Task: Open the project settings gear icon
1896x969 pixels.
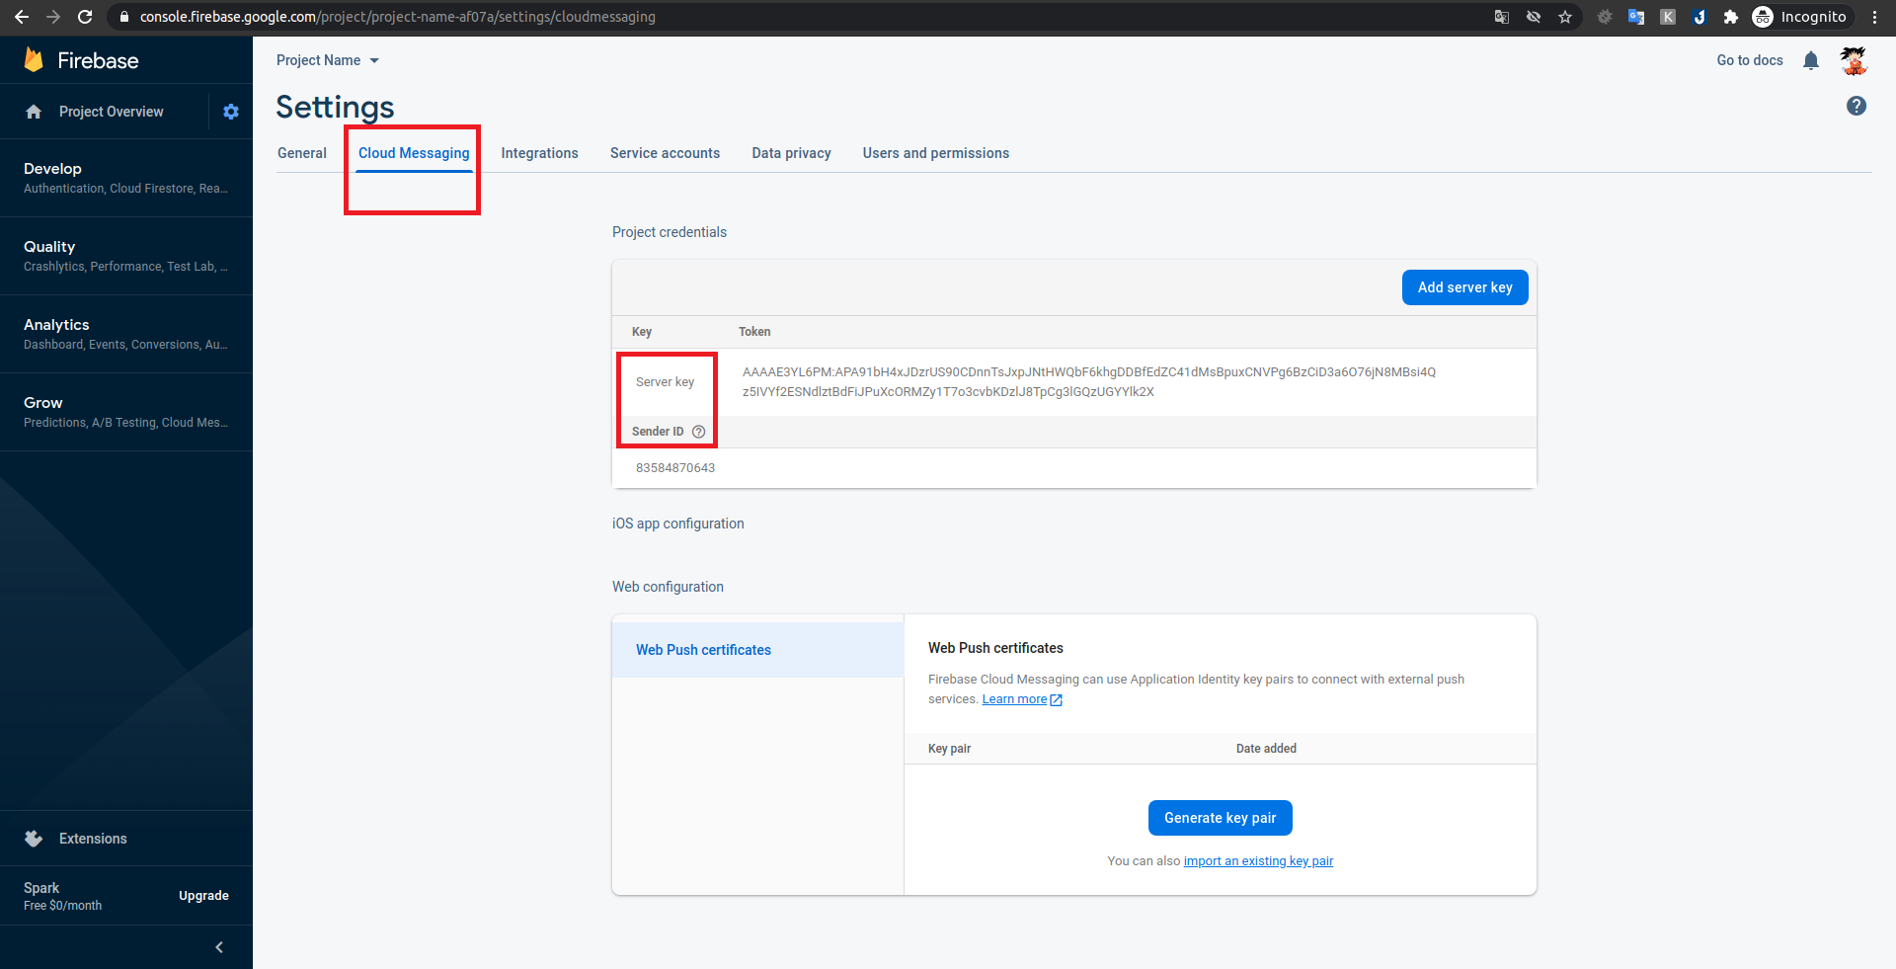Action: click(231, 112)
